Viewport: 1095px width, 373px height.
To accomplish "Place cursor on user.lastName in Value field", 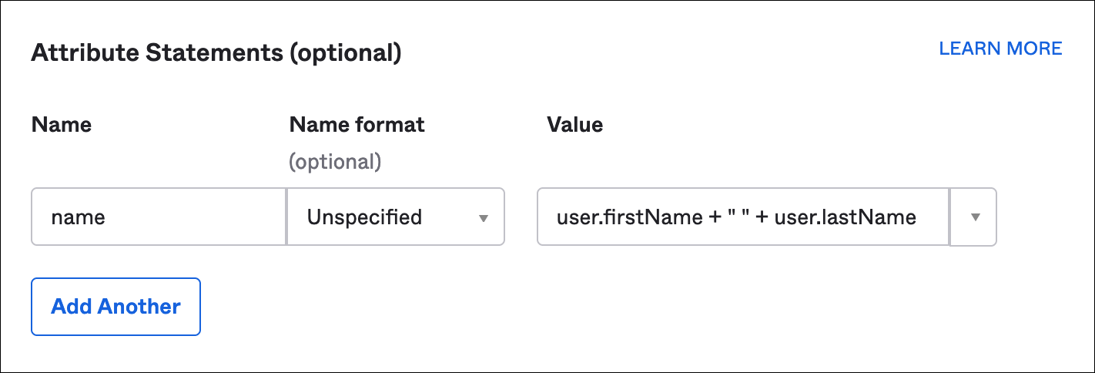I will click(845, 218).
